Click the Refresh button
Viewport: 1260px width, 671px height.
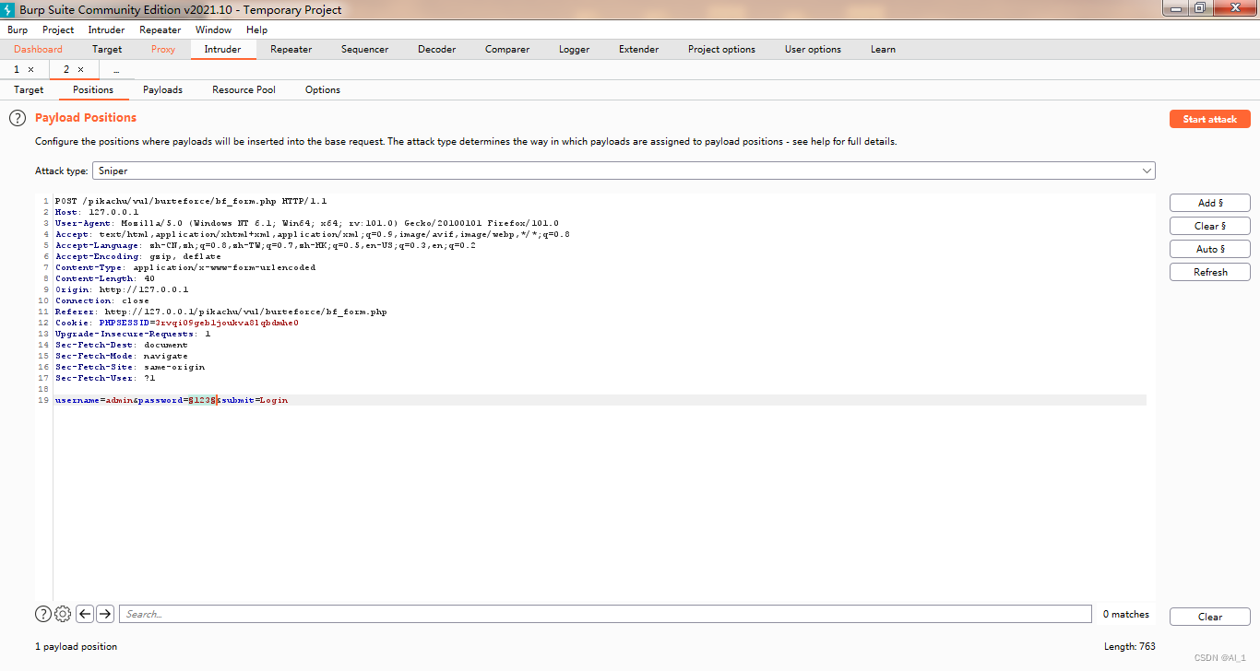(1209, 272)
